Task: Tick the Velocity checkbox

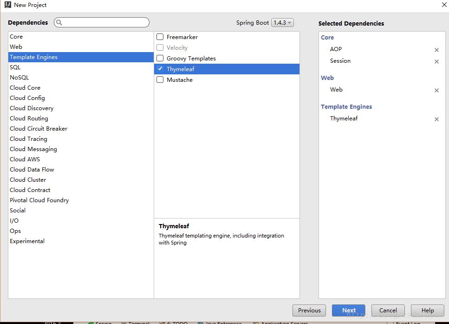Action: click(160, 47)
